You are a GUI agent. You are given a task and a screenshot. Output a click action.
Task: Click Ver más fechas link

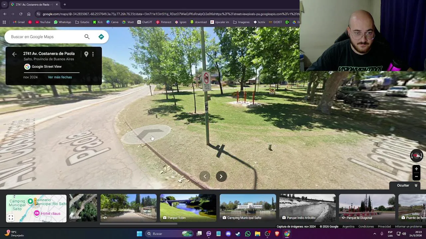(60, 77)
